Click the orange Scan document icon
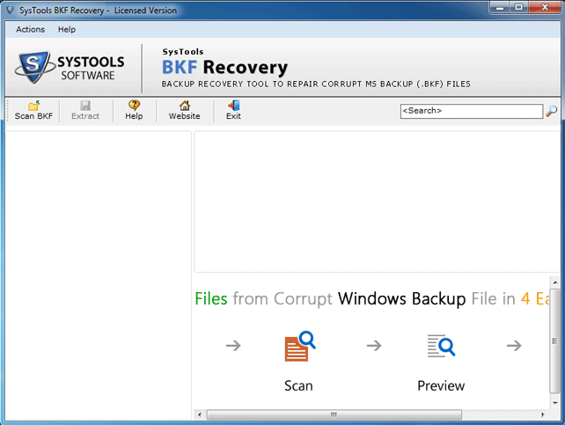 coord(299,346)
